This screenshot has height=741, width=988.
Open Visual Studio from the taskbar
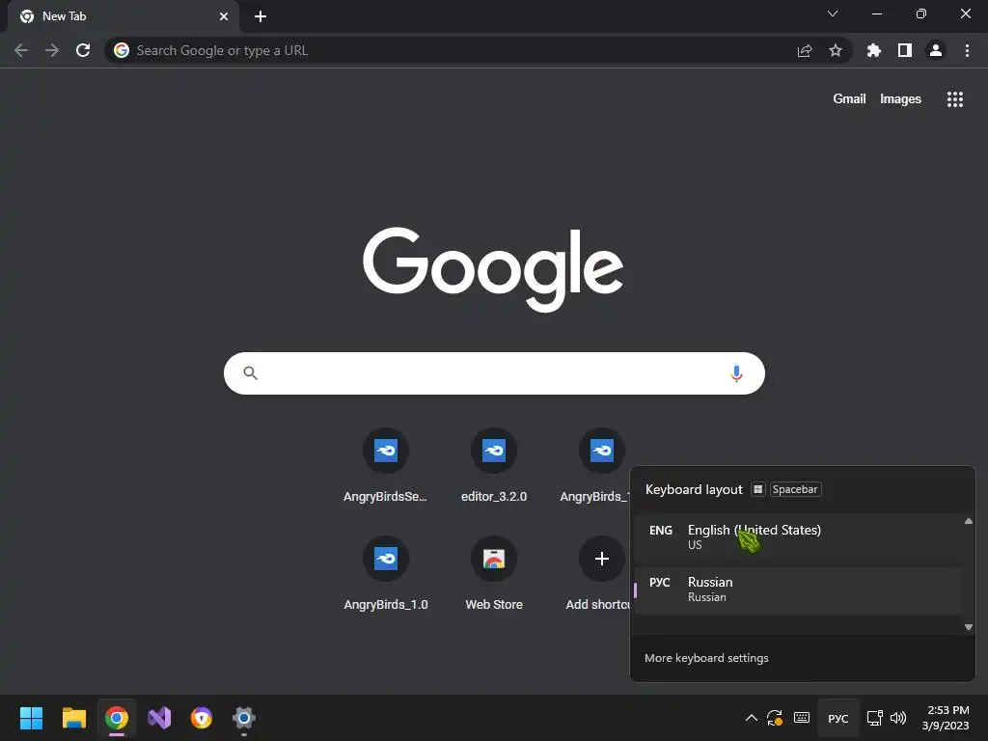[x=159, y=718]
